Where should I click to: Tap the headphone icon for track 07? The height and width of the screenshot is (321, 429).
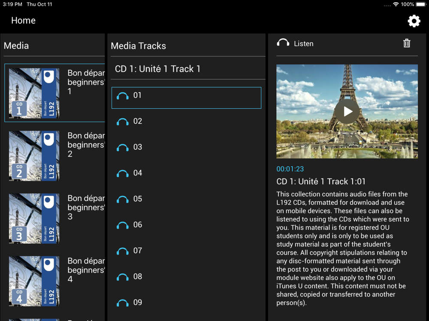123,251
